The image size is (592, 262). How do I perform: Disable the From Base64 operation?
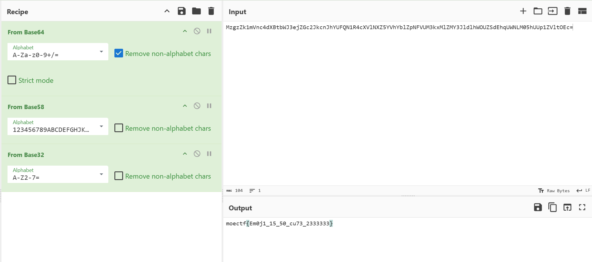197,31
